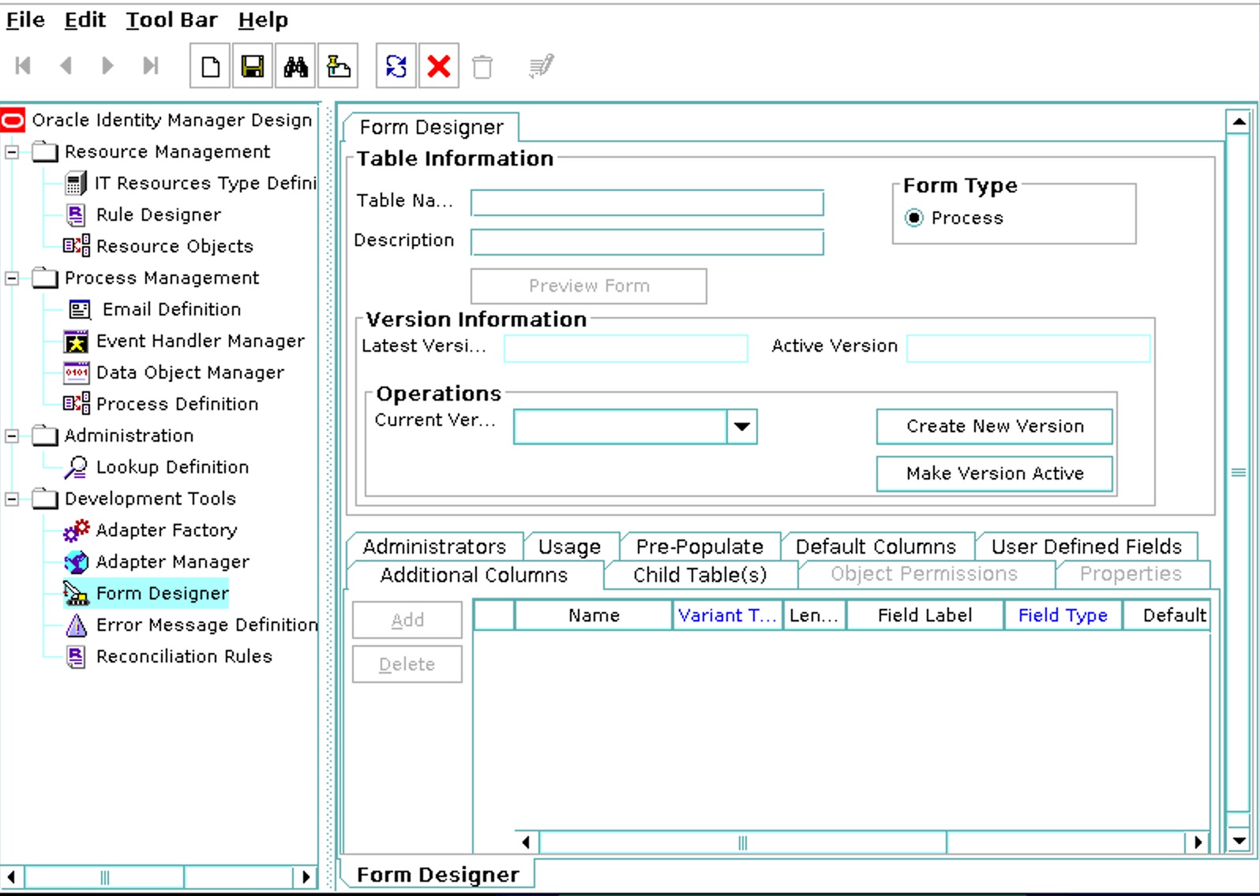Select Form Designer in the tree
The image size is (1260, 896).
coord(163,593)
